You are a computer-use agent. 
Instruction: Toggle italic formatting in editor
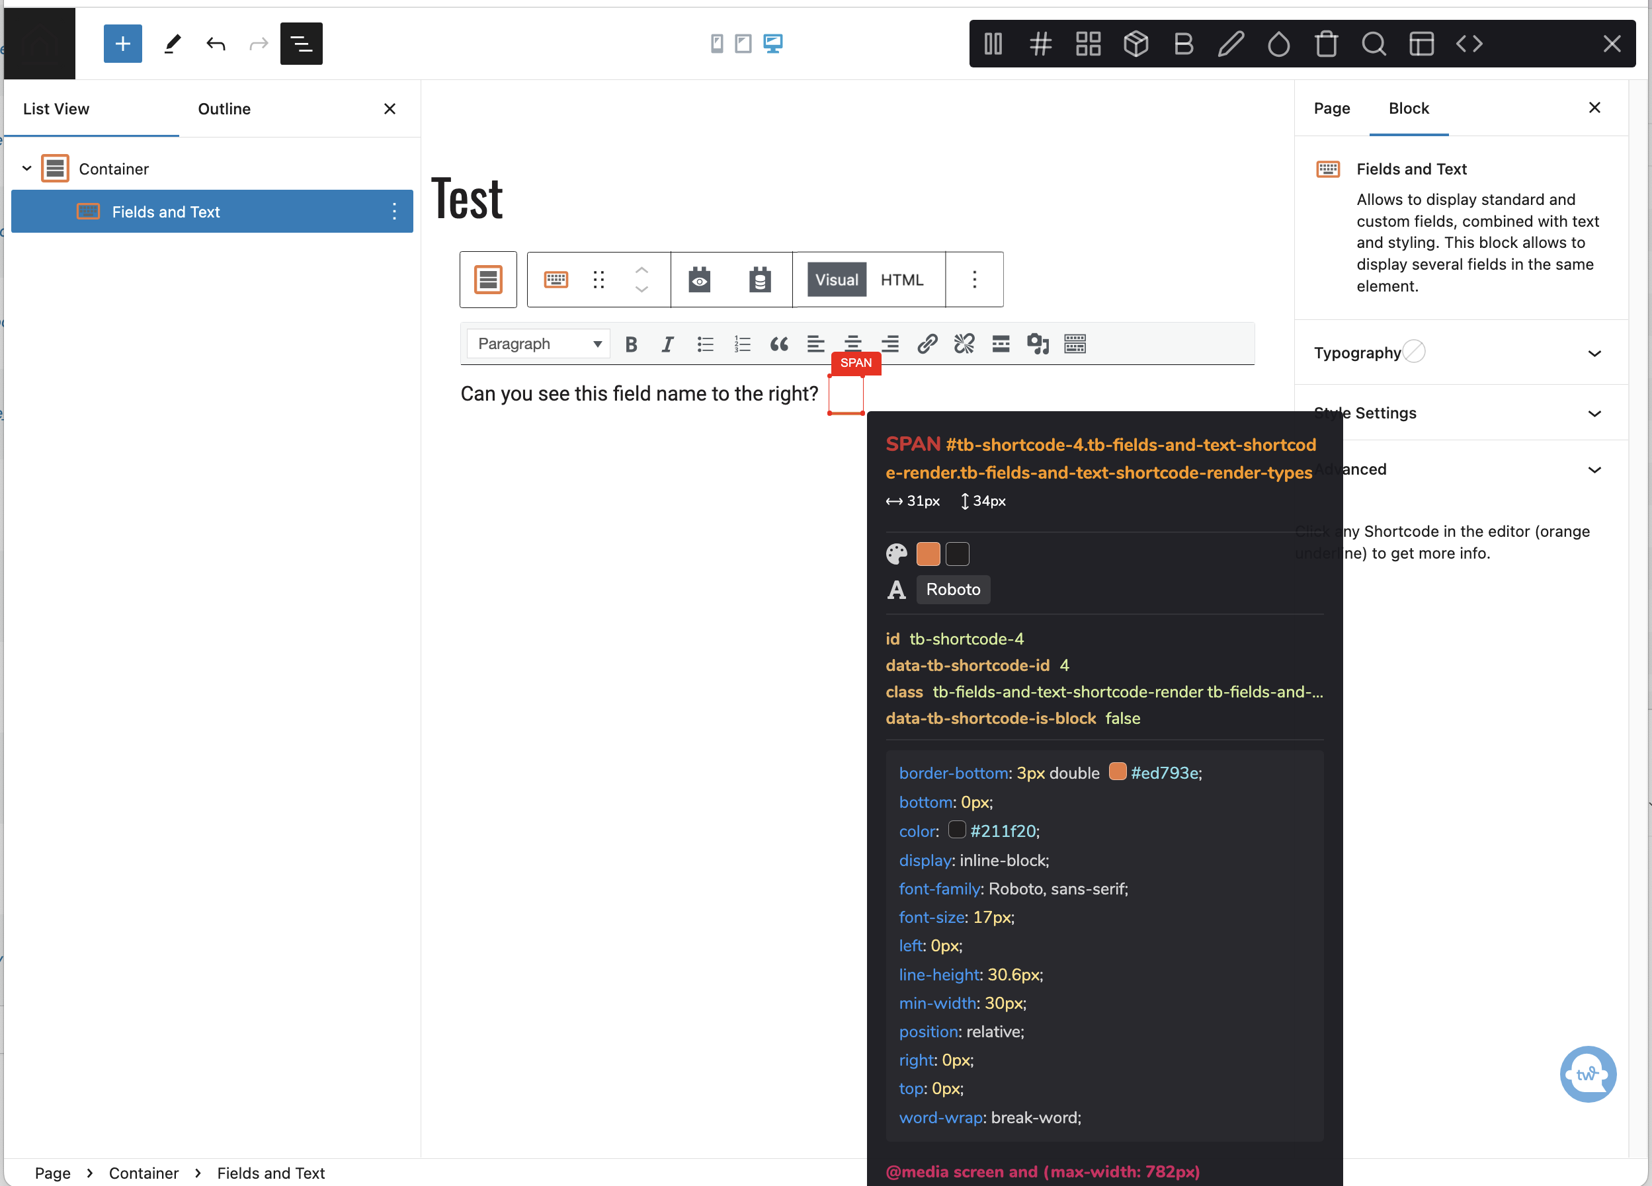(x=667, y=344)
